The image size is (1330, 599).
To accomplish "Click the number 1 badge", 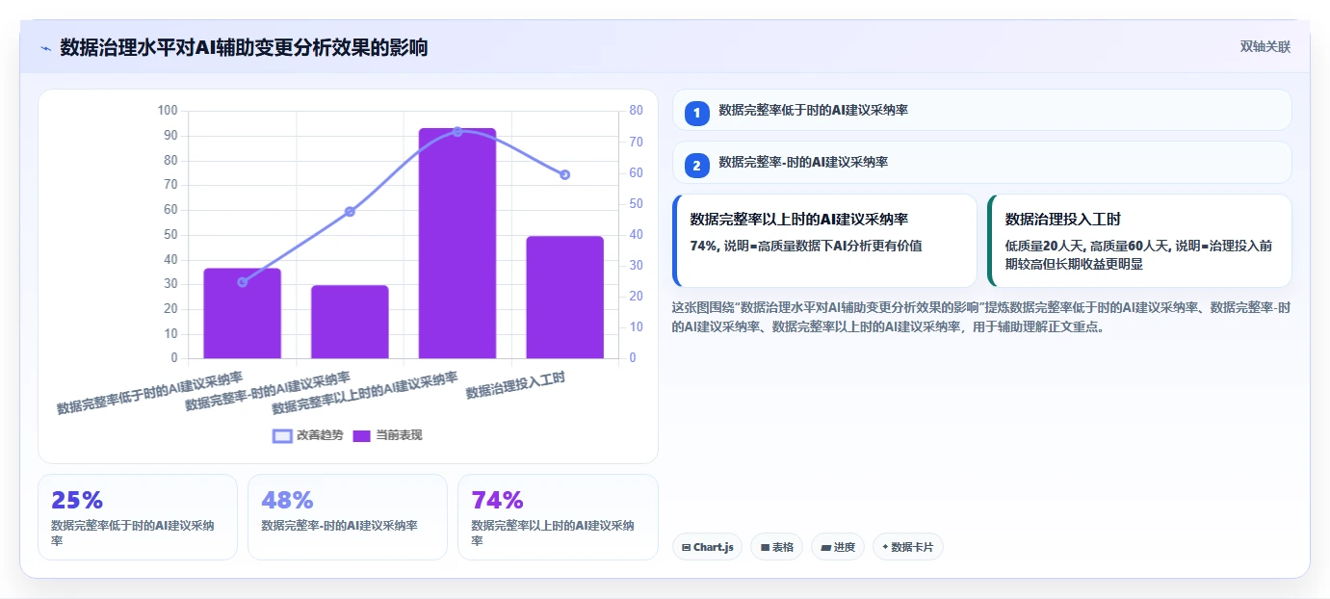I will (x=697, y=113).
